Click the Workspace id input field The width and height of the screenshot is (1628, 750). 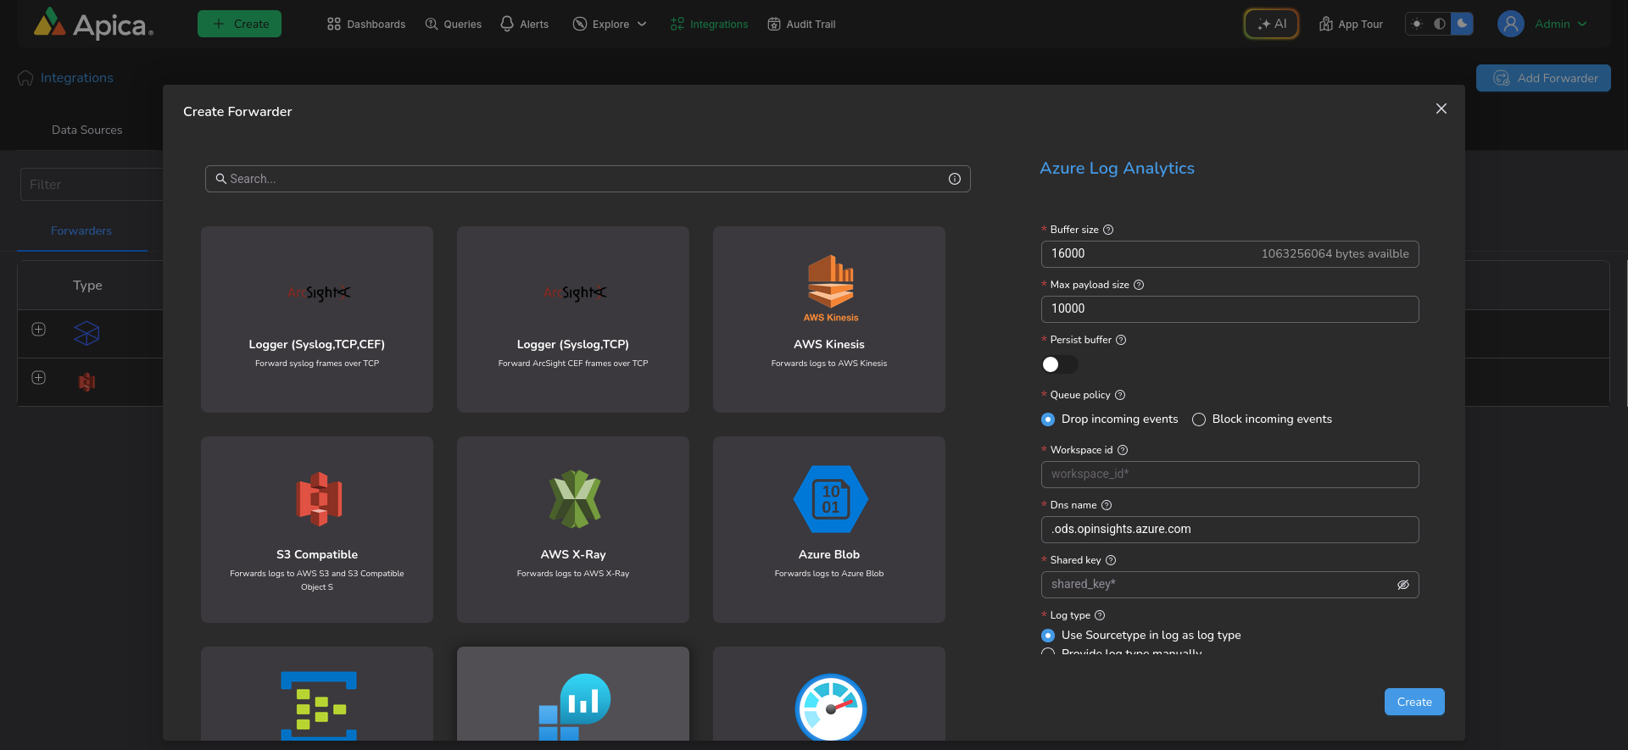click(x=1229, y=475)
